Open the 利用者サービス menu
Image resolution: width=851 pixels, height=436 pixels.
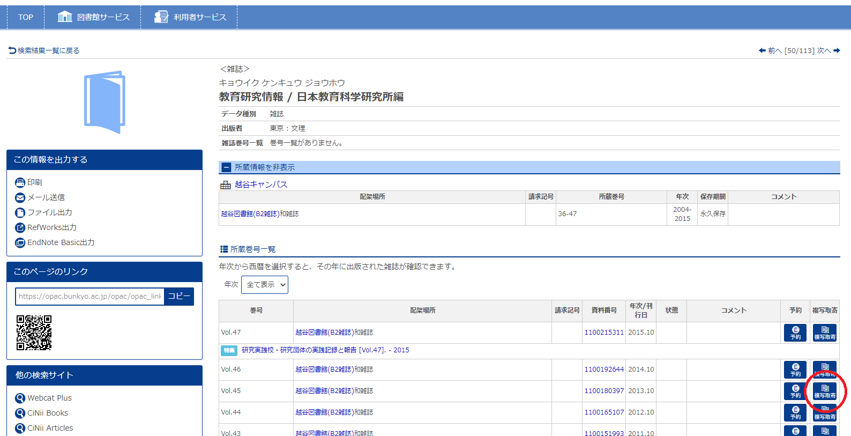190,17
